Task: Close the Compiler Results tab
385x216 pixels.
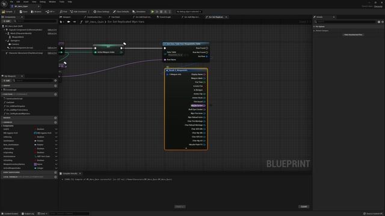Action: click(x=80, y=173)
